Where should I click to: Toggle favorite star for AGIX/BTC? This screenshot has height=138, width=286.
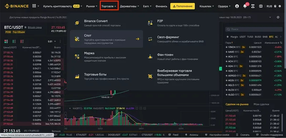pyautogui.click(x=227, y=80)
